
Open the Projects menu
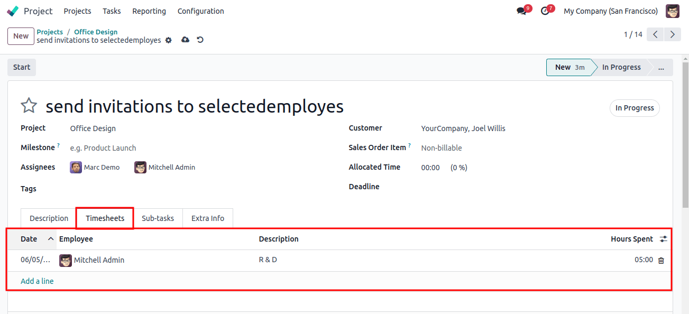[x=77, y=11]
